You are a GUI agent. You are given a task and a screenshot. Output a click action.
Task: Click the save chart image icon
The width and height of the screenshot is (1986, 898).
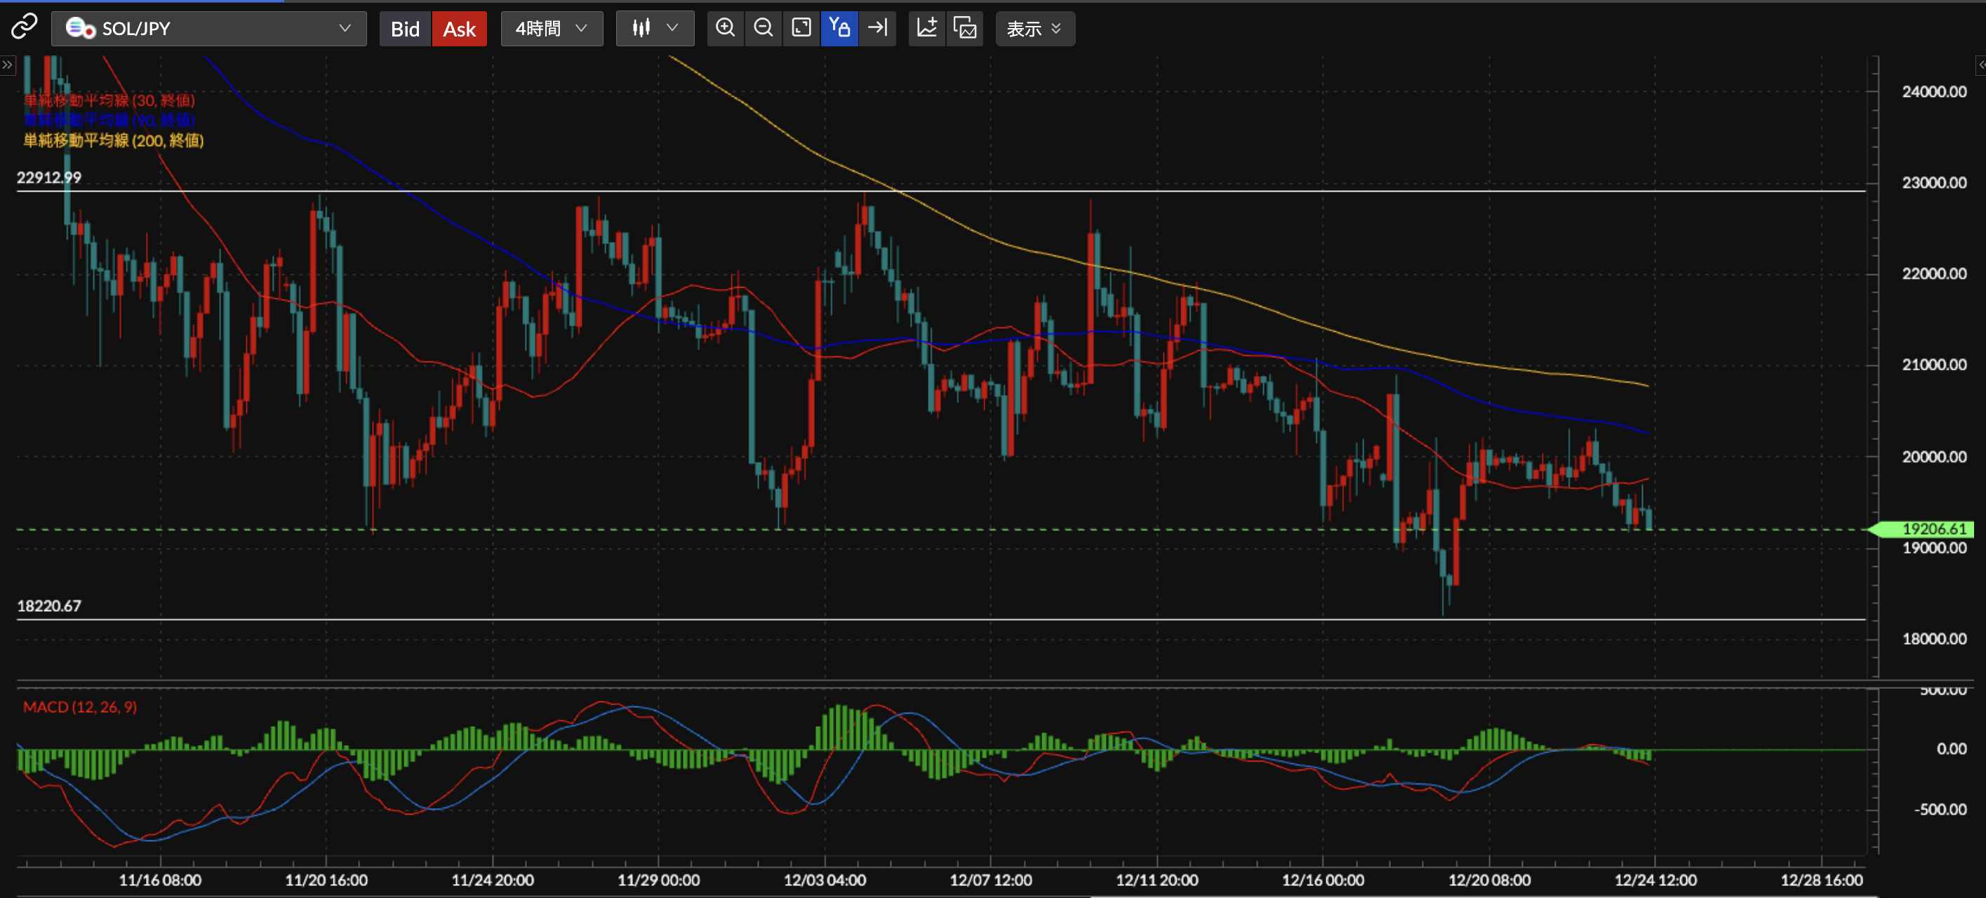[964, 29]
